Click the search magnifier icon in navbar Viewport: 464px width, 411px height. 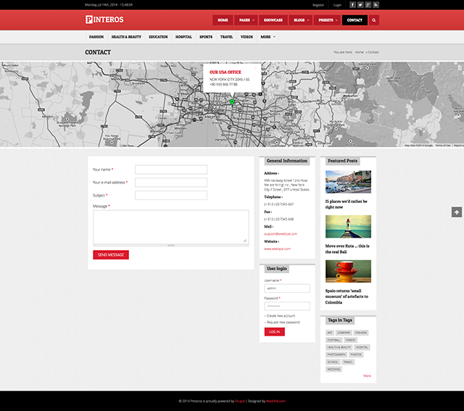pyautogui.click(x=374, y=20)
